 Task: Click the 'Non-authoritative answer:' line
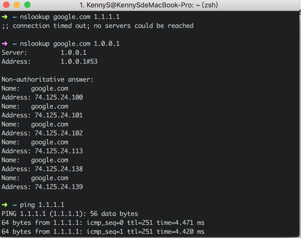(47, 80)
